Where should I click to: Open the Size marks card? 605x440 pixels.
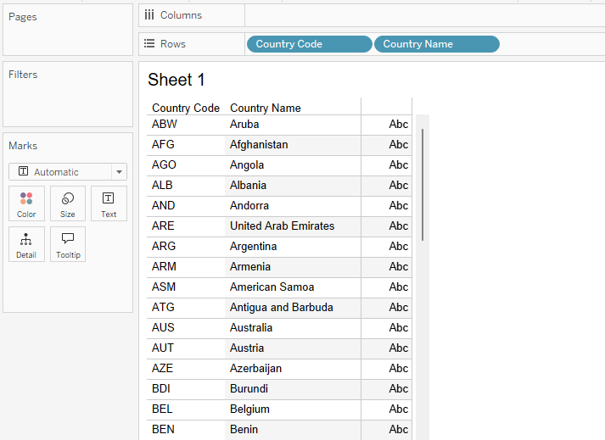(68, 203)
